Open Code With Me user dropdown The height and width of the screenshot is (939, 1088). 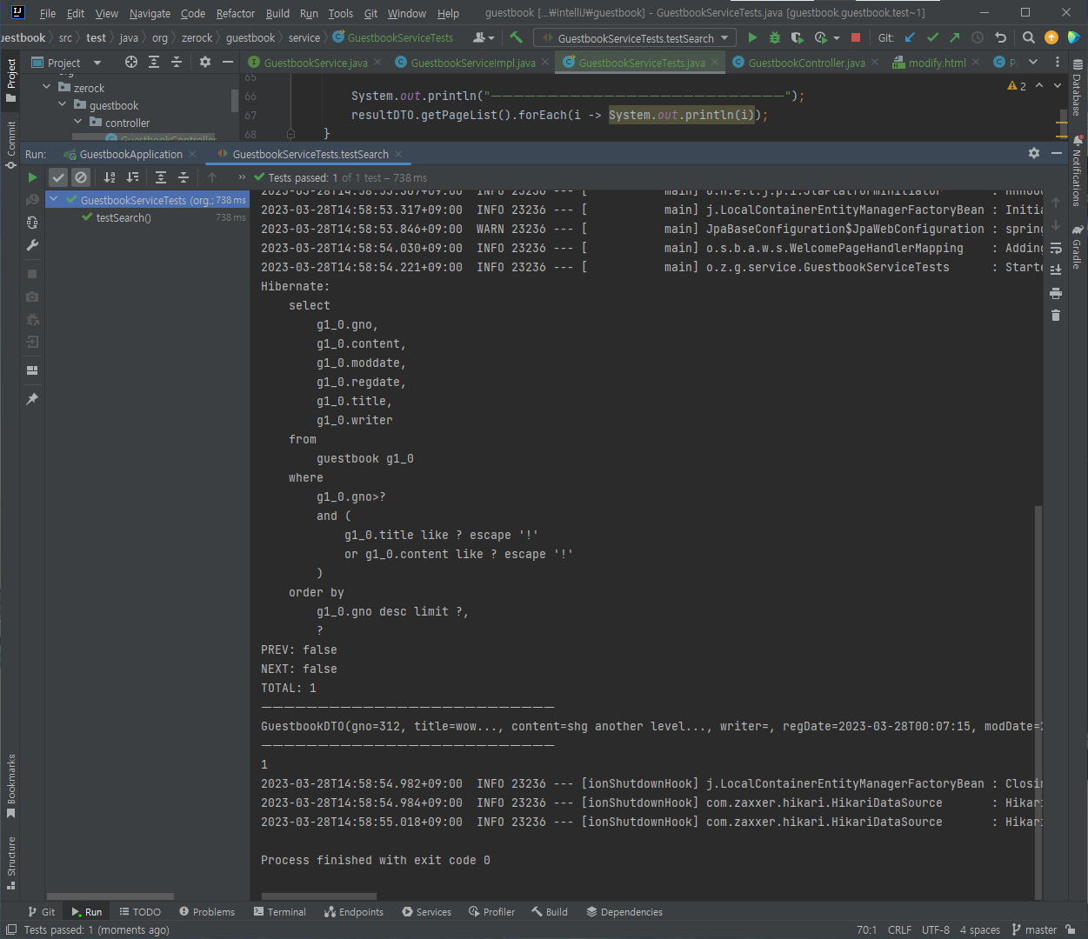pos(484,37)
